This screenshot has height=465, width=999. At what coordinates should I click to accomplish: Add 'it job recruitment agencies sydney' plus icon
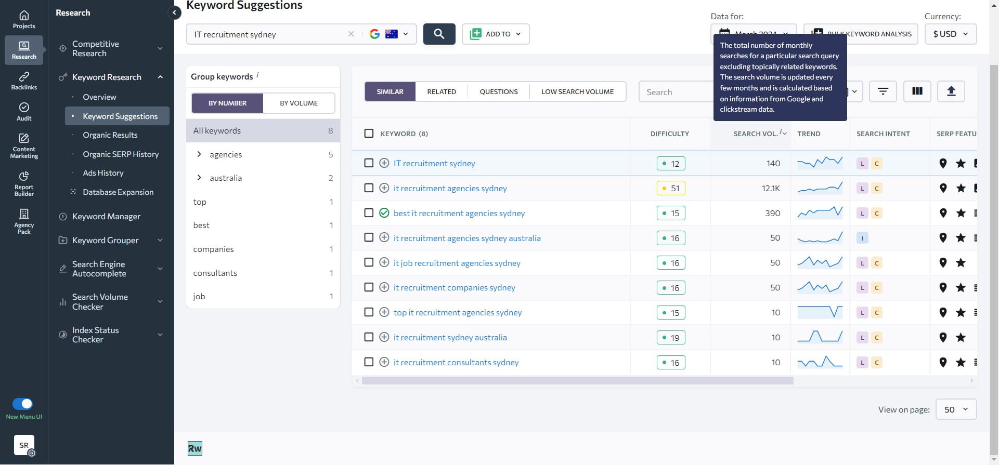pyautogui.click(x=384, y=262)
